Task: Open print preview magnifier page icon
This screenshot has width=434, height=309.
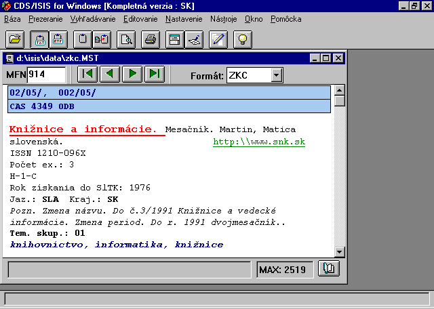Action: pos(126,39)
